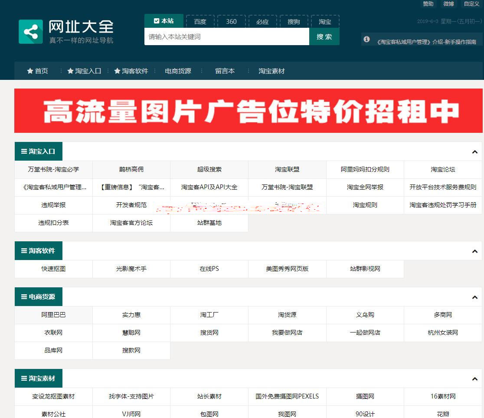Click the list icon in 电商货源 section header
This screenshot has height=418, width=484.
click(23, 297)
